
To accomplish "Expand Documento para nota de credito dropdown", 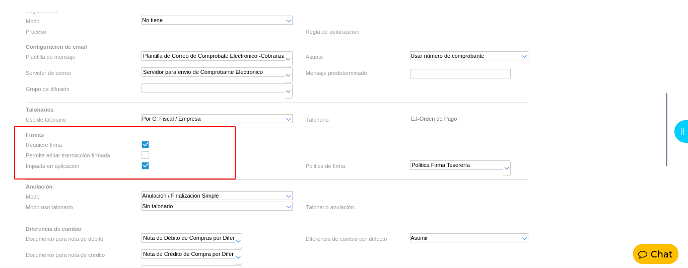I will (238, 257).
